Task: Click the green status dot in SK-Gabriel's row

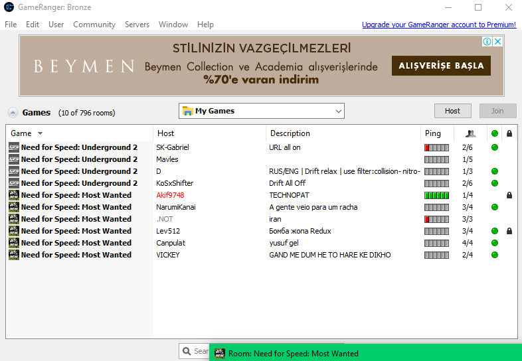Action: click(x=495, y=147)
